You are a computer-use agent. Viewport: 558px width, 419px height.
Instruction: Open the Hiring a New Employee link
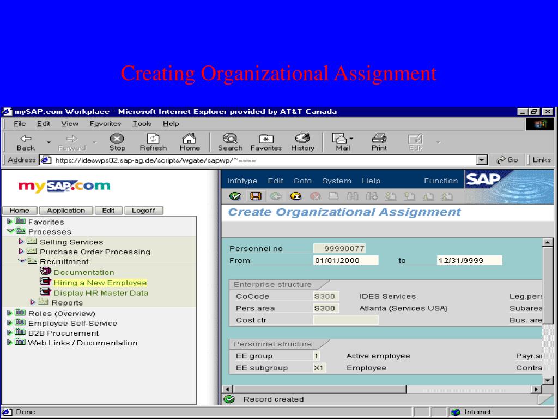click(x=100, y=283)
